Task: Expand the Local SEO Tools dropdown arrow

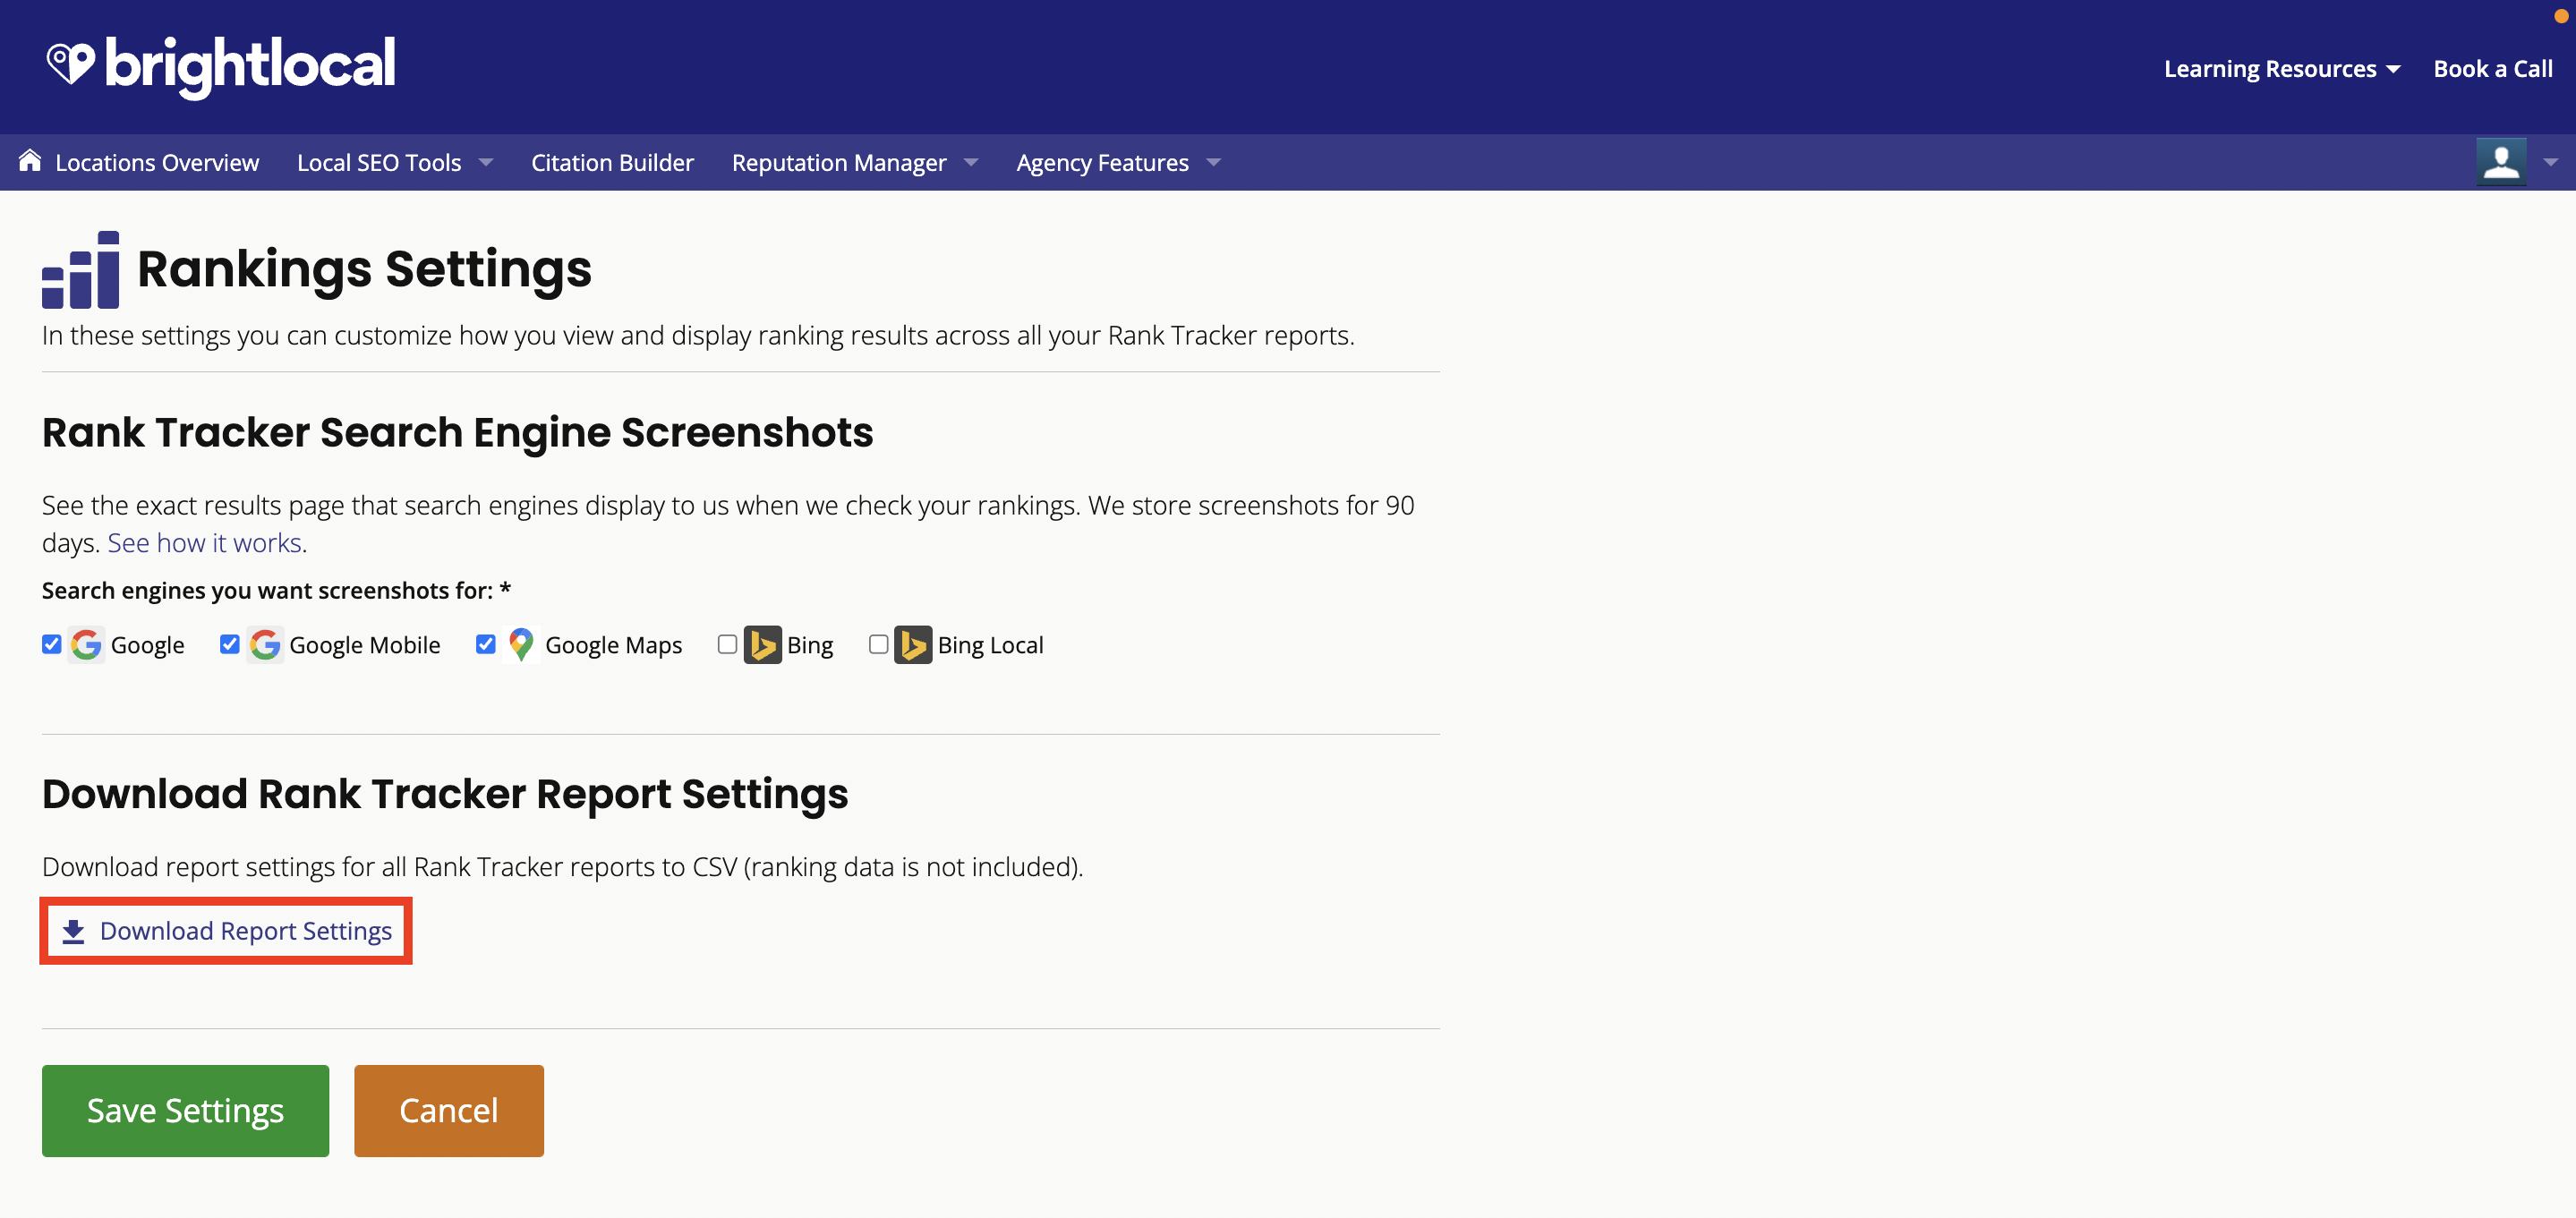Action: (x=486, y=163)
